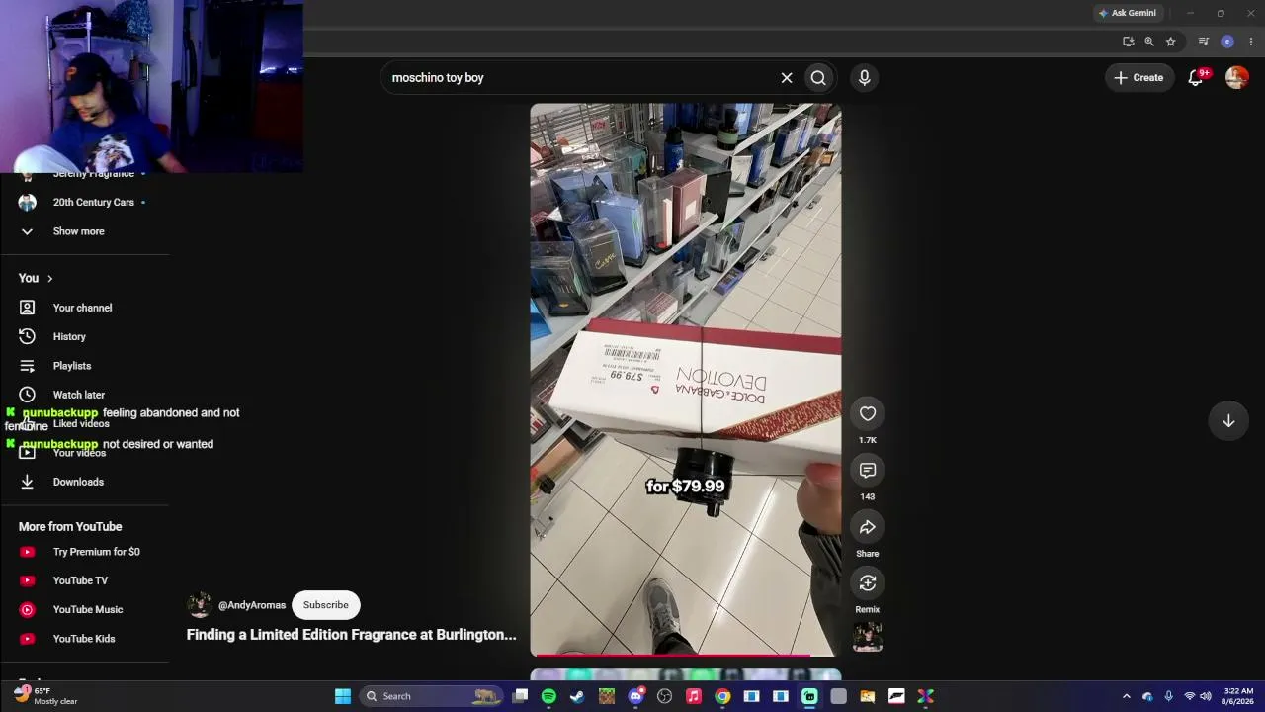This screenshot has height=712, width=1265.
Task: Click the AndyAromas channel avatar
Action: 200,605
